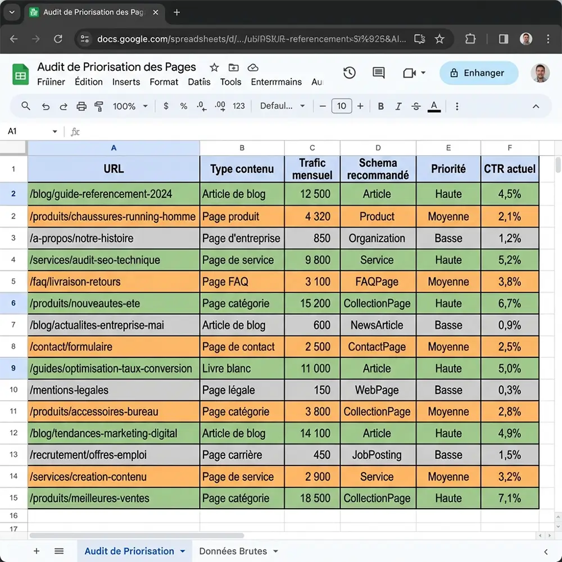The height and width of the screenshot is (562, 562).
Task: Toggle italic formatting
Action: pyautogui.click(x=398, y=106)
